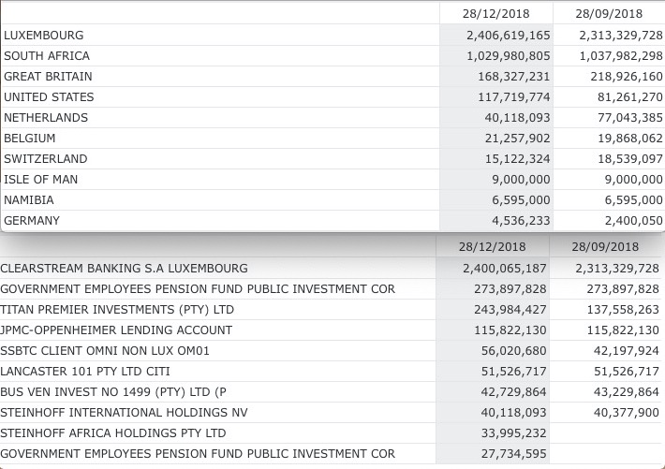
Task: Select the value 218,926,160
Action: (x=627, y=77)
